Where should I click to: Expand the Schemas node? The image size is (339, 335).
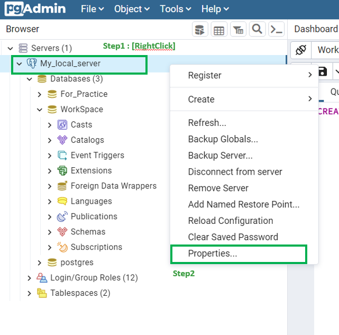[x=50, y=232]
